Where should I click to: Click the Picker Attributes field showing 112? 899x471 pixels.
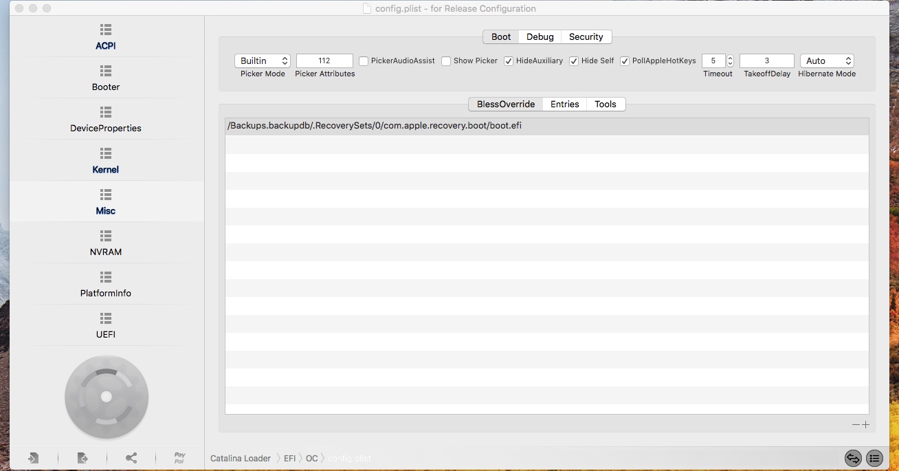(324, 61)
